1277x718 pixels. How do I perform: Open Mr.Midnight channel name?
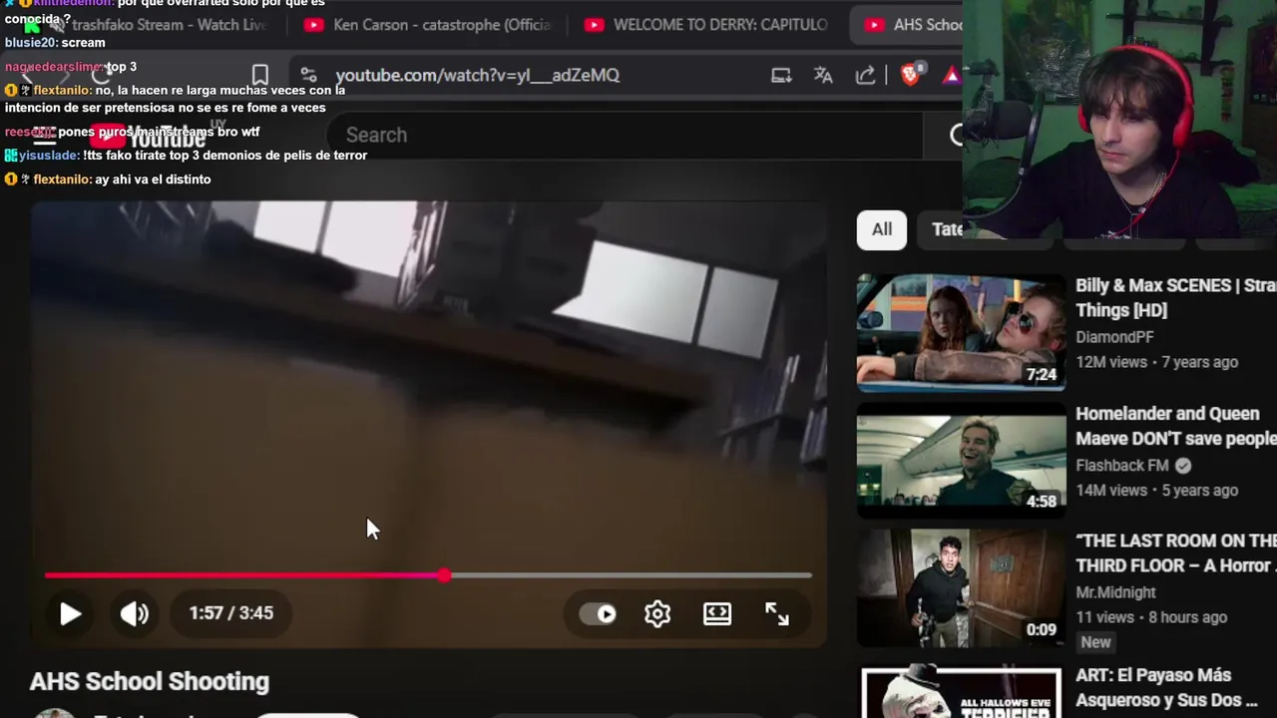(1115, 592)
